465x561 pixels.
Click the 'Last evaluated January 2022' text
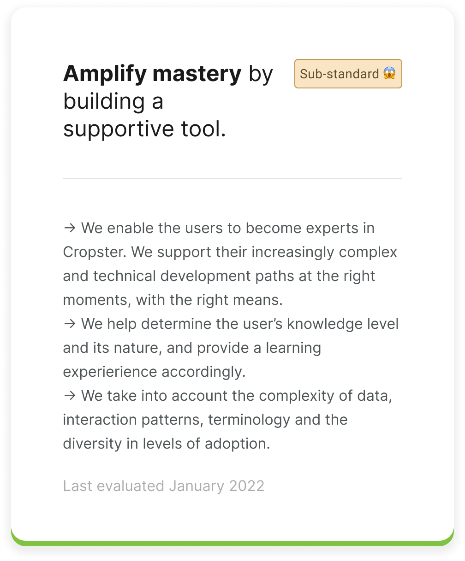pos(164,486)
